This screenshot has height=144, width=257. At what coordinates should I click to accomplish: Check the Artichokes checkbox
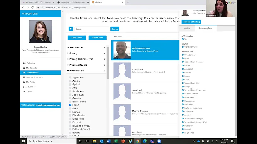click(x=70, y=91)
